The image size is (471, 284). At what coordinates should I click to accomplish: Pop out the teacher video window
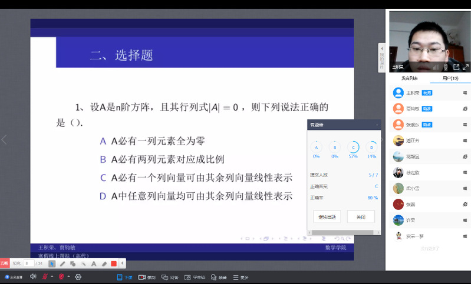[x=456, y=67]
